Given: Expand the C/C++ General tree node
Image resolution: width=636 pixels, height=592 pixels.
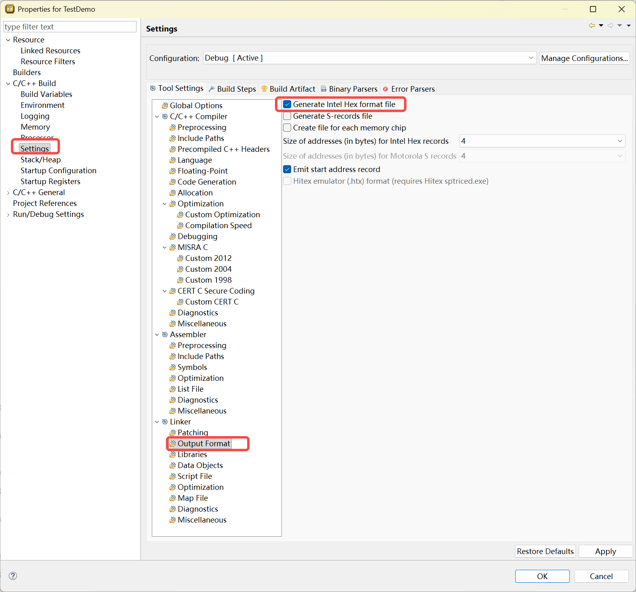Looking at the screenshot, I should click(x=8, y=193).
